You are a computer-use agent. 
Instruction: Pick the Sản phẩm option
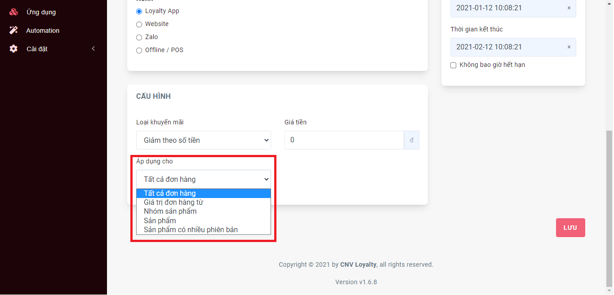(204, 220)
